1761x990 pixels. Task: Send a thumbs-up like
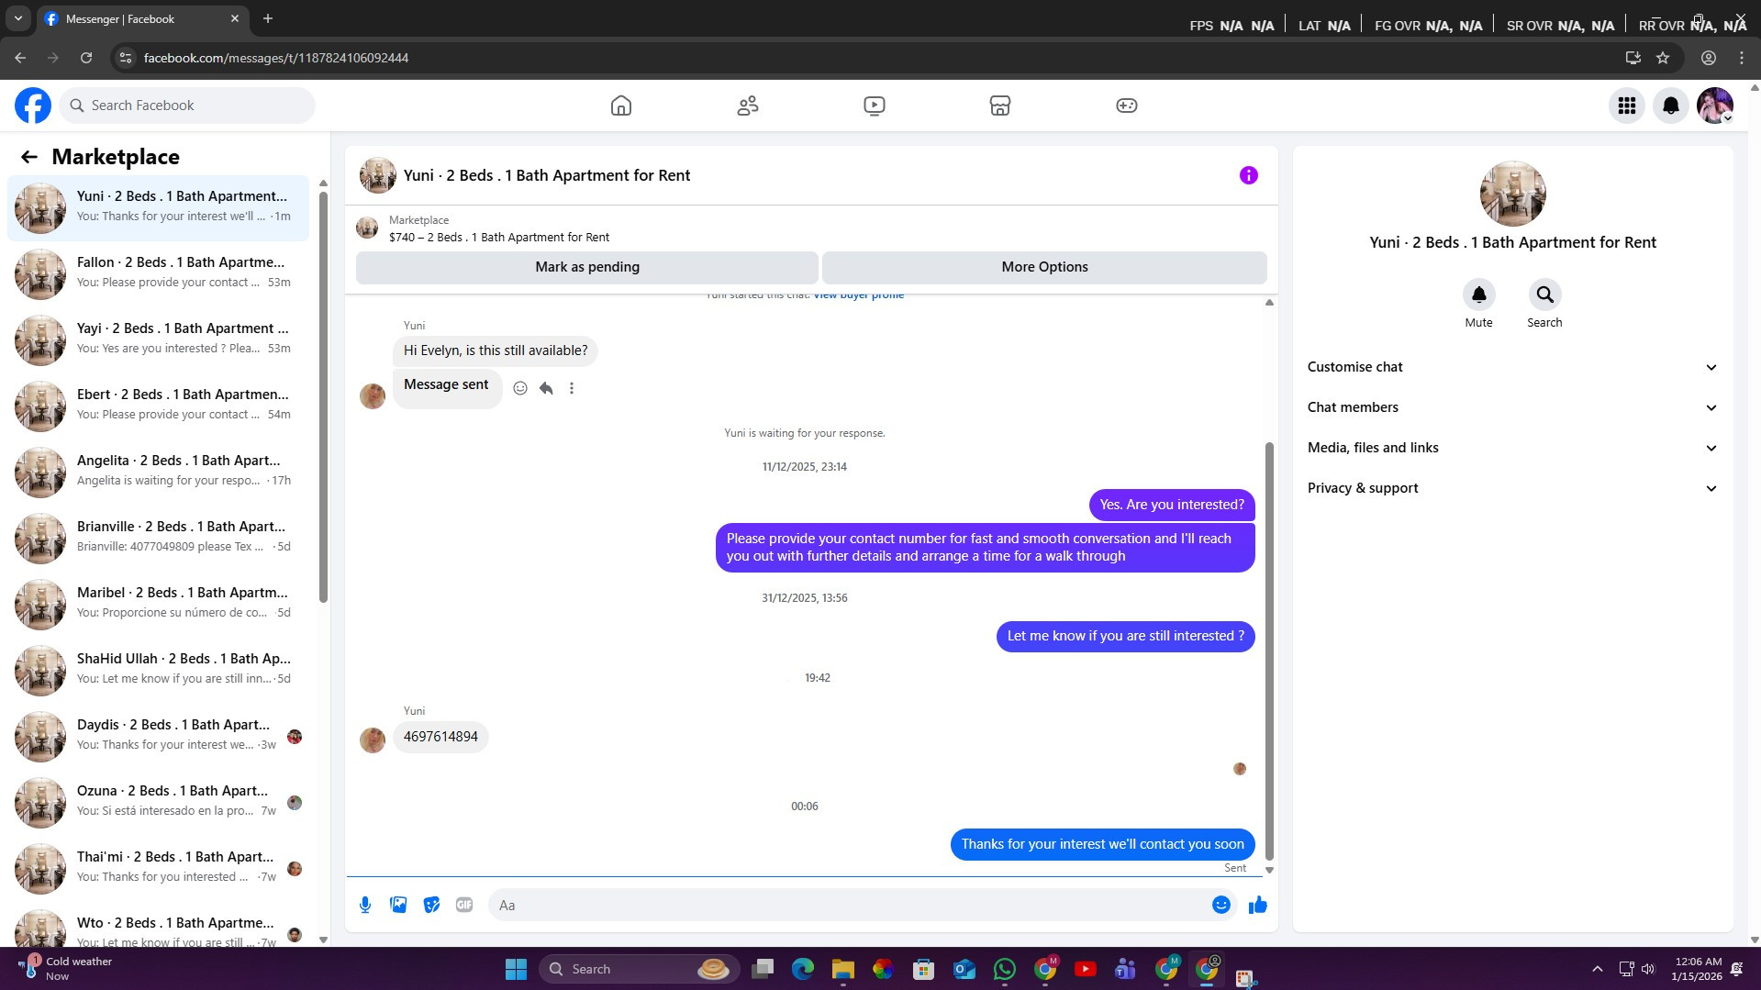click(1257, 905)
